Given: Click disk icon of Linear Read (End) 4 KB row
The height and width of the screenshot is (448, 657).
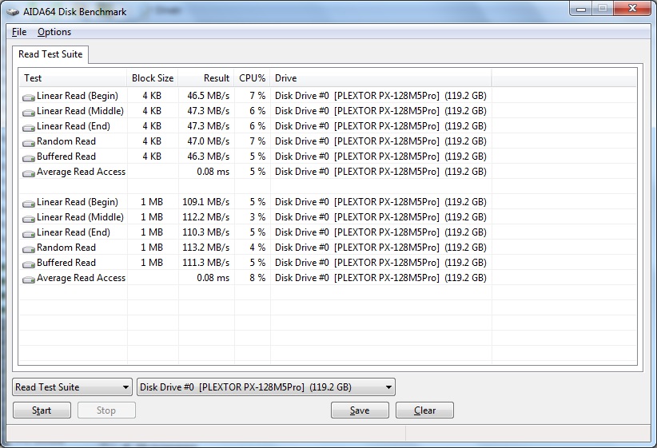Looking at the screenshot, I should point(29,127).
